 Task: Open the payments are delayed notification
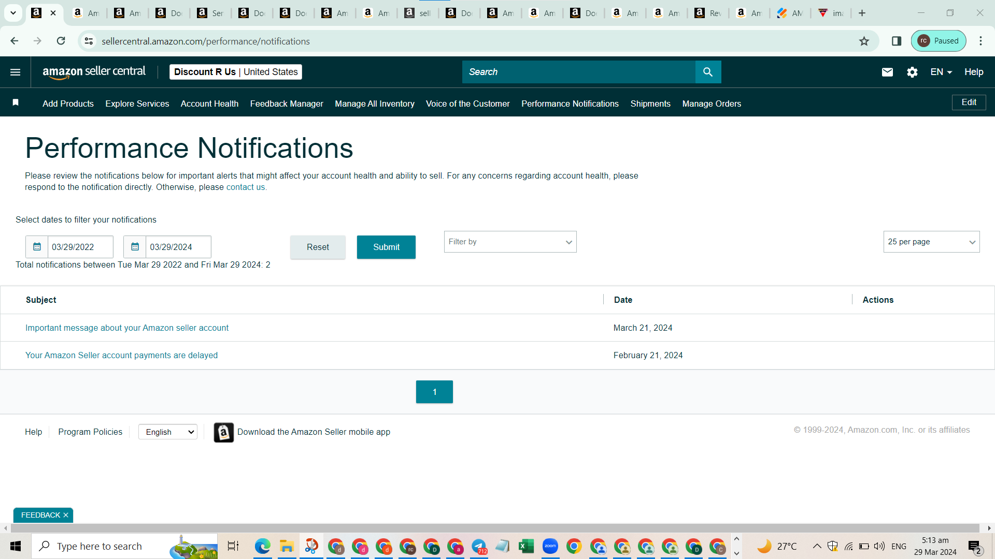[121, 355]
